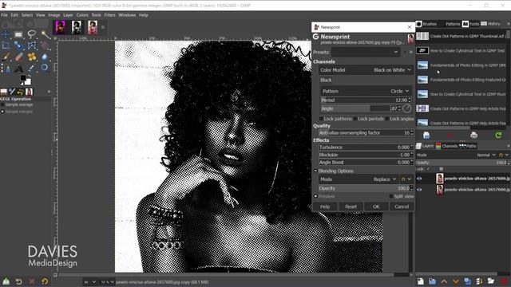Open the Filters menu
511x287 pixels.
(x=110, y=15)
